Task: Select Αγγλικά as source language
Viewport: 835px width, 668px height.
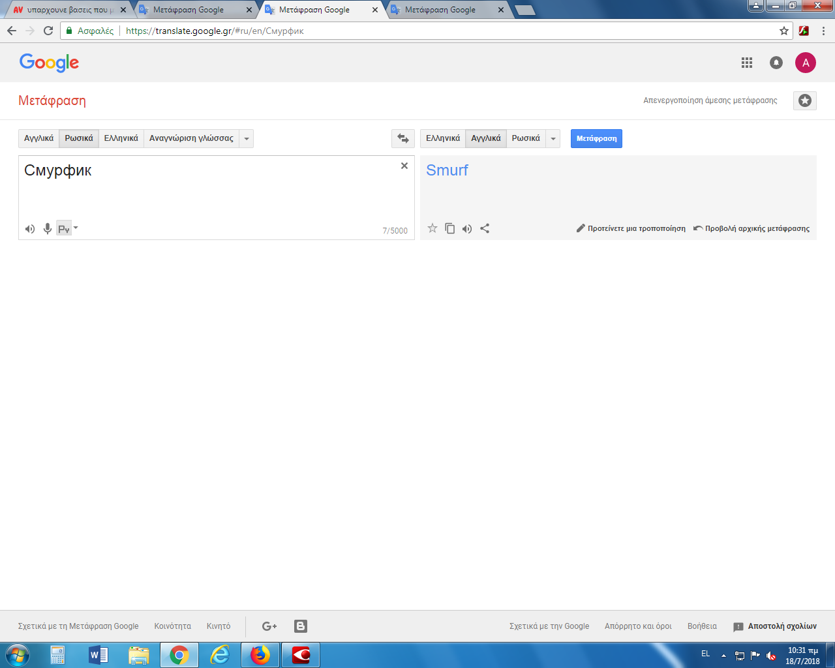Action: pos(38,138)
